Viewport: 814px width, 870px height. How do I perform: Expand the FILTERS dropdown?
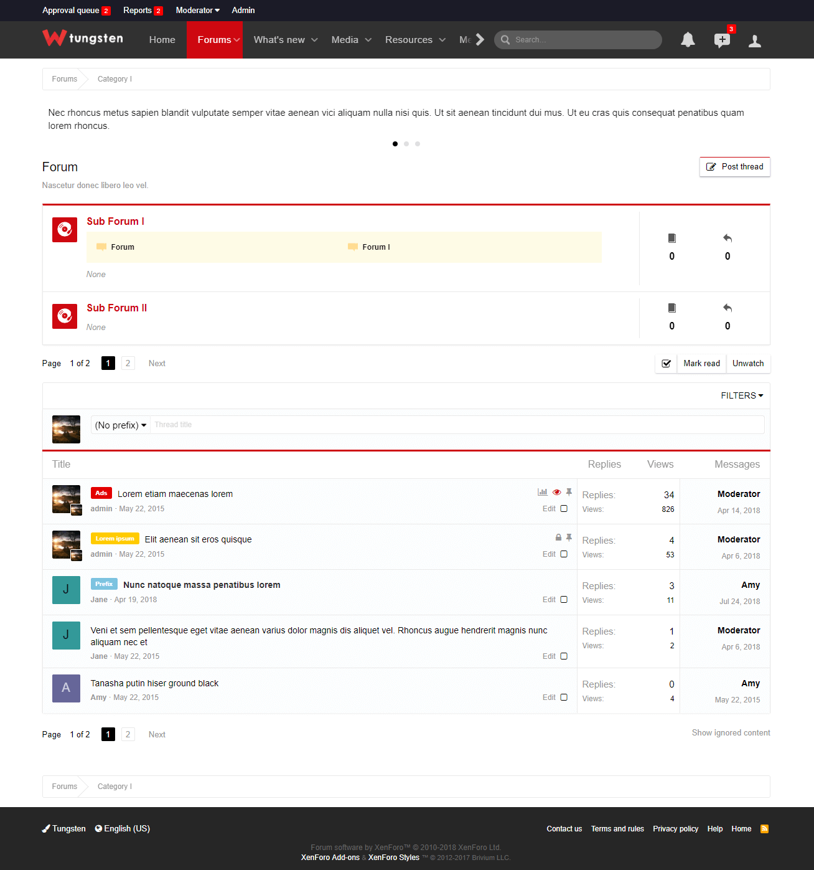(742, 395)
